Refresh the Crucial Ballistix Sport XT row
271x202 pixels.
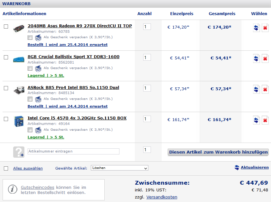pyautogui.click(x=256, y=58)
